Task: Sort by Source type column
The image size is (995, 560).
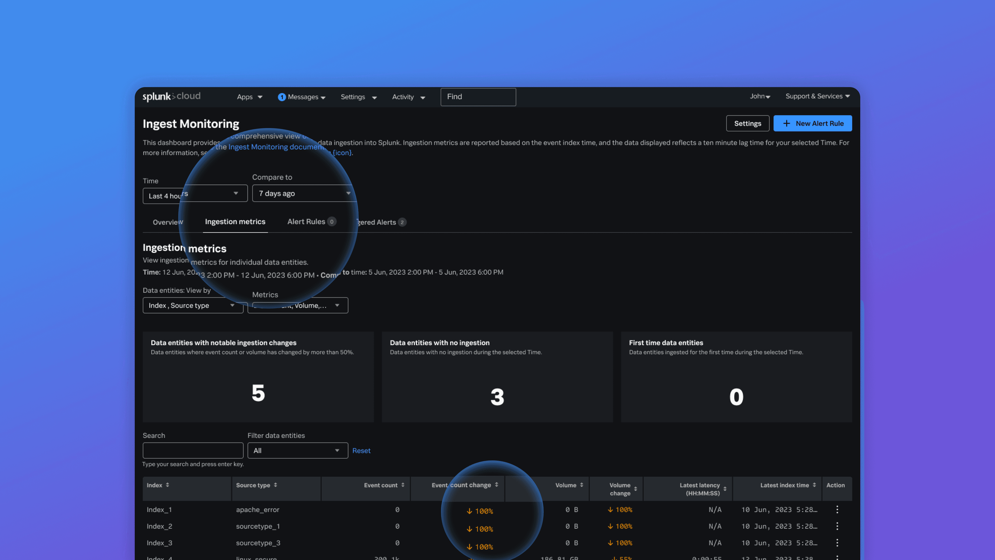Action: pyautogui.click(x=275, y=485)
